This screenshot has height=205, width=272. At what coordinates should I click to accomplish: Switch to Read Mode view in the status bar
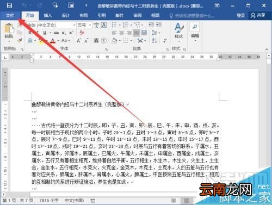(x=174, y=201)
